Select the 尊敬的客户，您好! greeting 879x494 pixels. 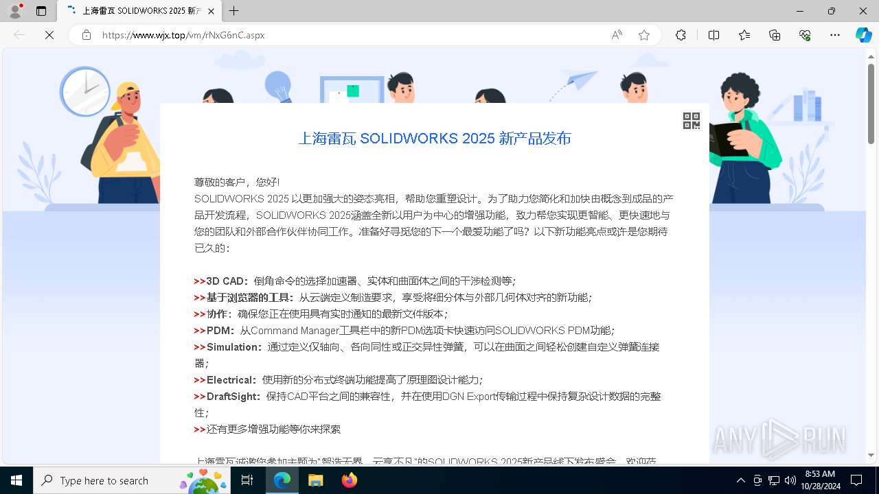[237, 182]
